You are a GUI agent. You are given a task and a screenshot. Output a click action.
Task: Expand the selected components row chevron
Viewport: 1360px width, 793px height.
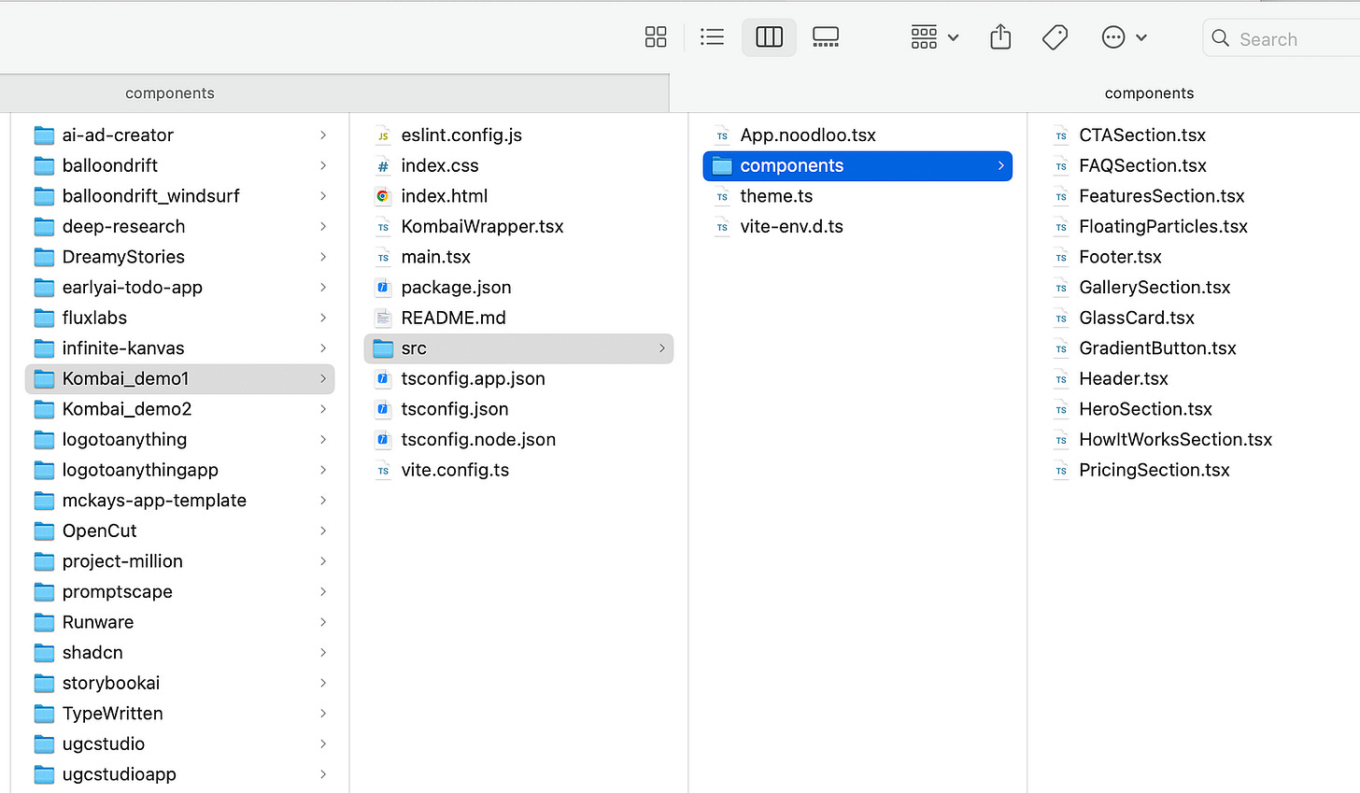point(1000,166)
